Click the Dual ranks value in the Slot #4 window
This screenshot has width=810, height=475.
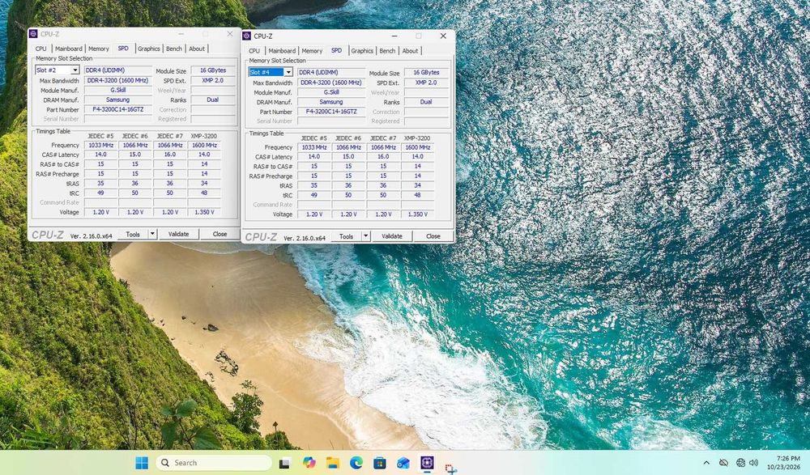(x=426, y=102)
